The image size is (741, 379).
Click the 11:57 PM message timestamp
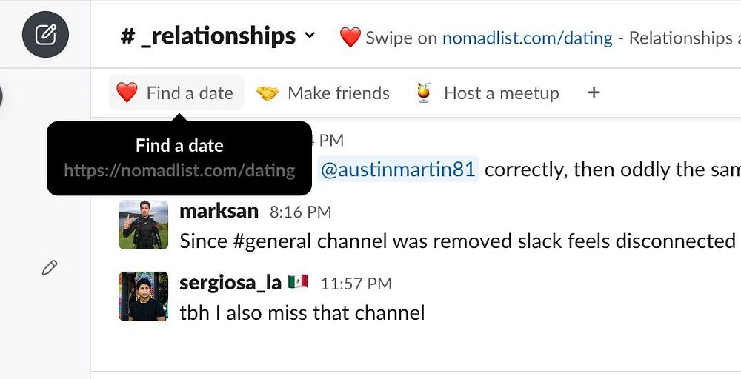pyautogui.click(x=356, y=283)
